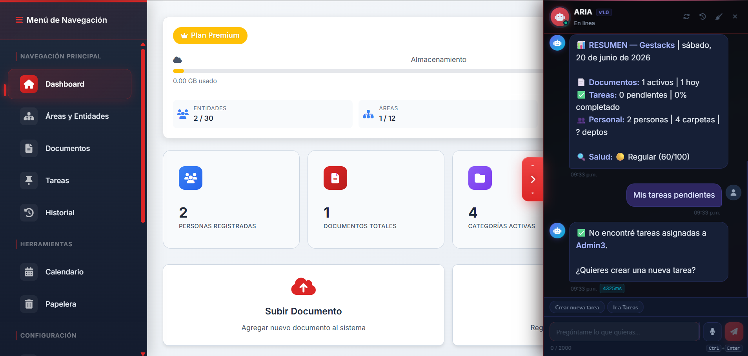748x356 pixels.
Task: Click the sidebar scroll-down arrow
Action: (x=143, y=354)
